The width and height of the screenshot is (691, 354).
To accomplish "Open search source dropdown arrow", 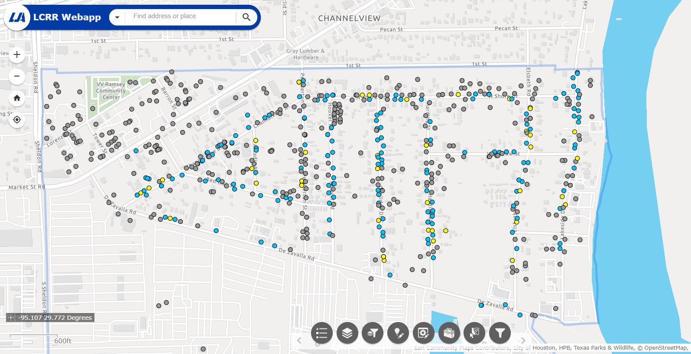I will point(117,17).
